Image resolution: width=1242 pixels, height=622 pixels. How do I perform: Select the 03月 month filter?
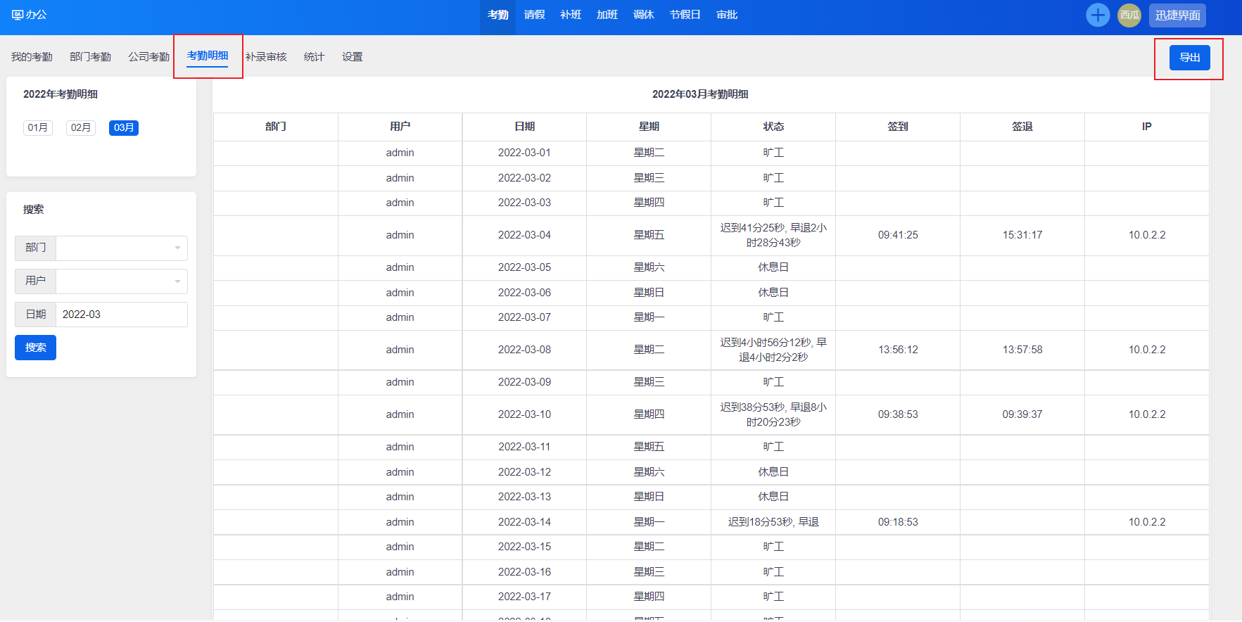tap(124, 127)
